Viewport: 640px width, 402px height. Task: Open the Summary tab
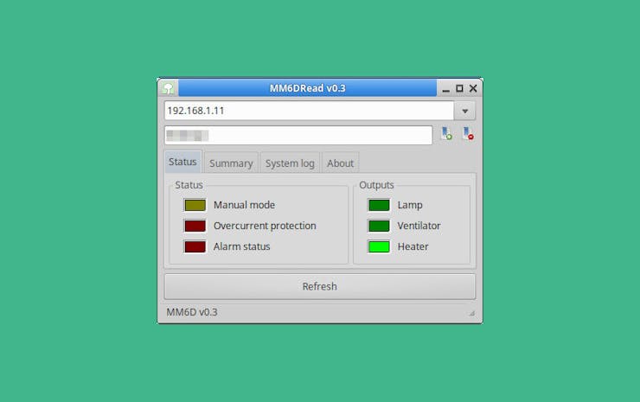point(231,163)
